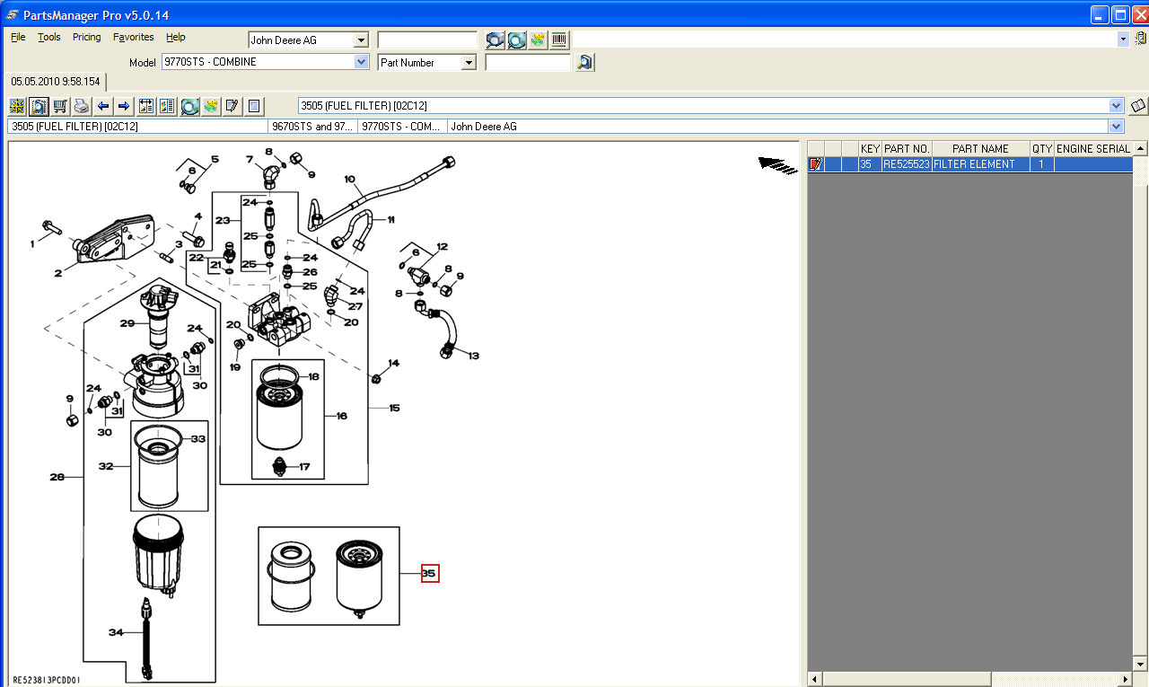
Task: Click the blank page icon ending the toolbar
Action: [254, 106]
